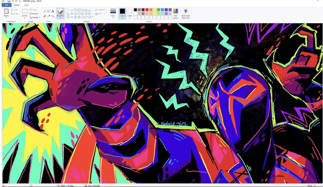The width and height of the screenshot is (323, 187).
Task: Pick the red palette swatch
Action: [147, 10]
